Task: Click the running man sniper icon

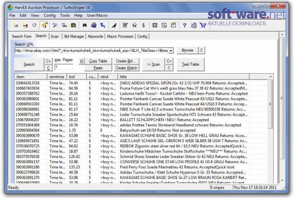Action: tap(114, 25)
